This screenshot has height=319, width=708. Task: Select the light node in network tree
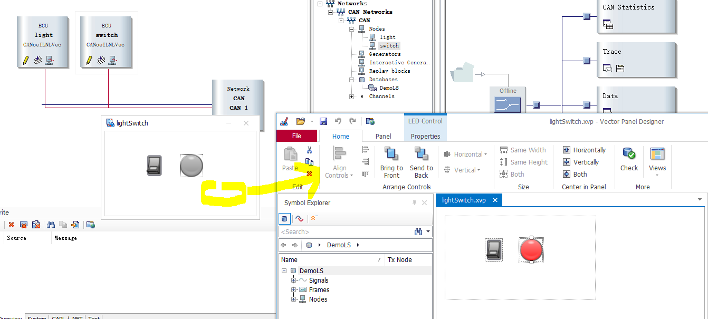click(x=388, y=37)
